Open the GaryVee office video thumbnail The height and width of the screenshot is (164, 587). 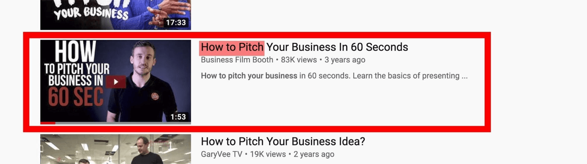(x=116, y=149)
